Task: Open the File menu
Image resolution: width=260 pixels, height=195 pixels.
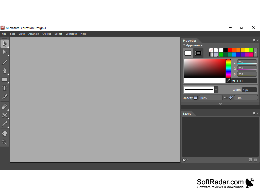Action: pos(4,34)
